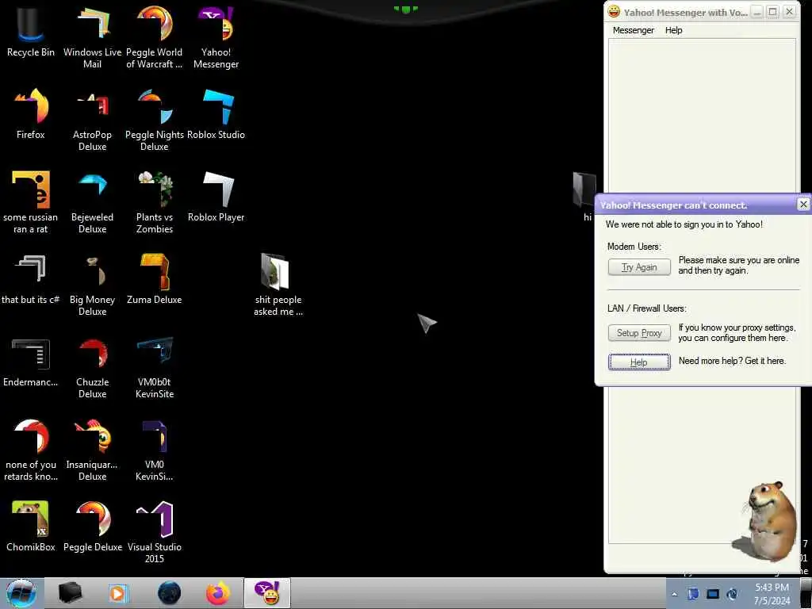Select Yahoo! Messenger desktop shortcut
This screenshot has height=609, width=812.
click(216, 36)
